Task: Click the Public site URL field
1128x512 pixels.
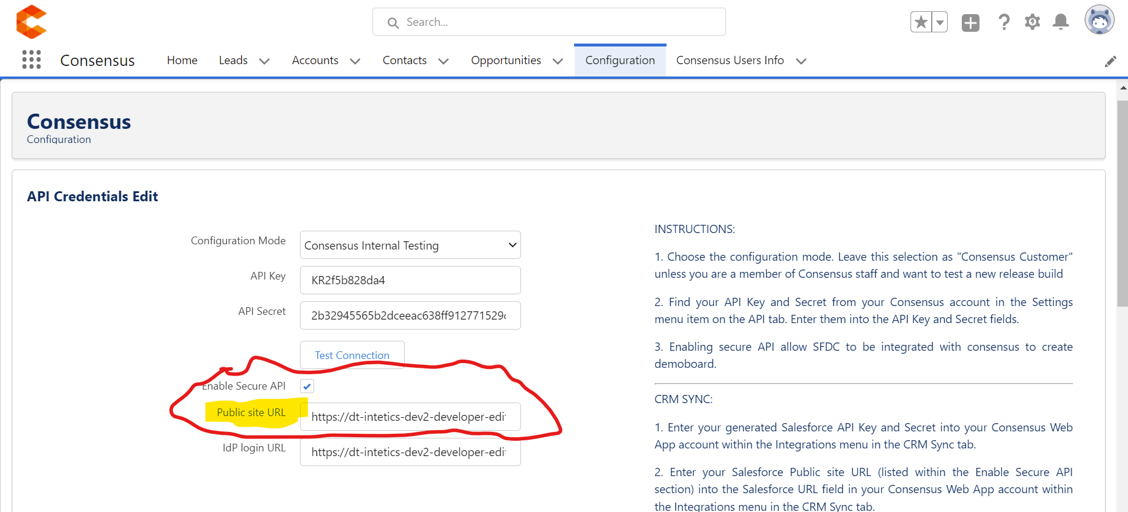Action: [x=410, y=417]
